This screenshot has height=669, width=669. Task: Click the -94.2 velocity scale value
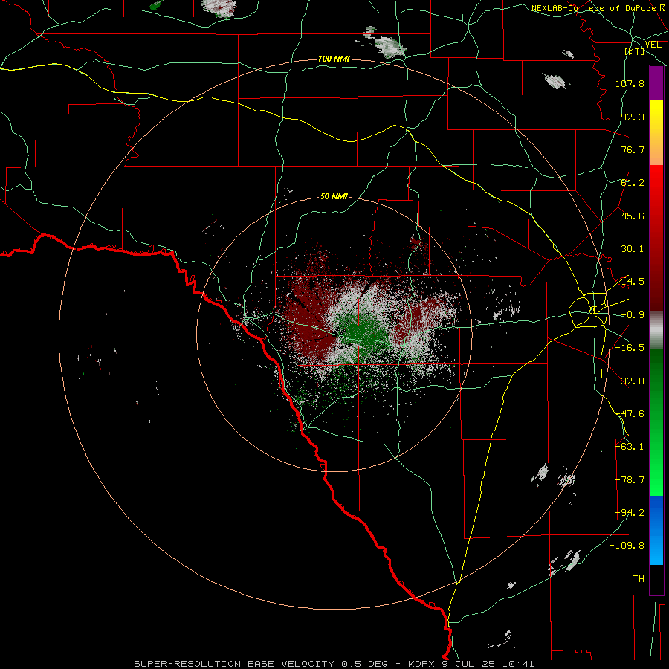630,513
